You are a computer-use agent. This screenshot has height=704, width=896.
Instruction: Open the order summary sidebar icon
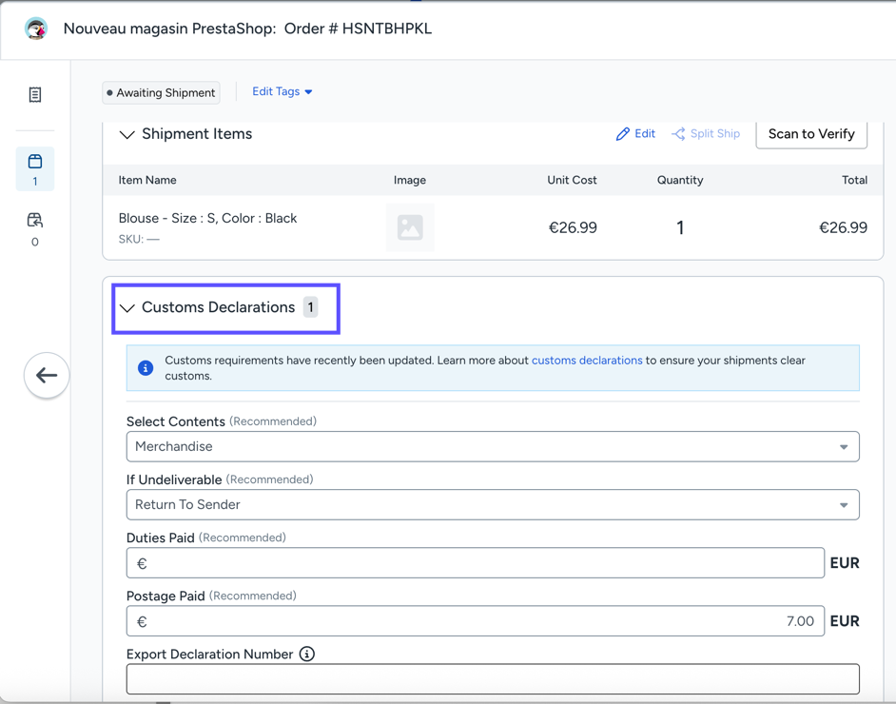(x=35, y=95)
